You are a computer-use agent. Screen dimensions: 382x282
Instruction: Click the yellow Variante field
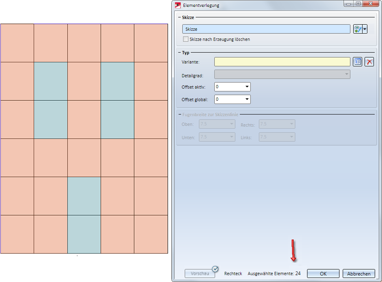282,62
